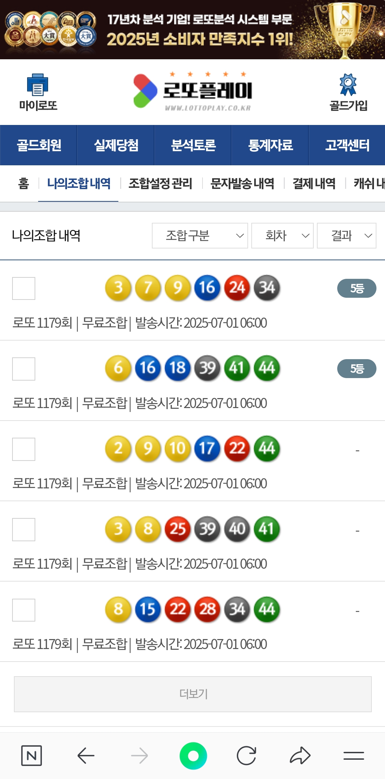Tap the share arrow icon
The height and width of the screenshot is (779, 385).
[300, 755]
